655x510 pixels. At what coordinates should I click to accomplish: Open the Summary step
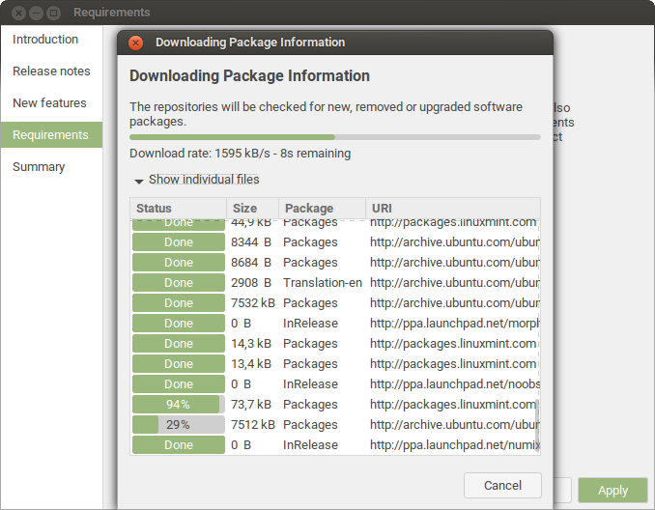(51, 167)
